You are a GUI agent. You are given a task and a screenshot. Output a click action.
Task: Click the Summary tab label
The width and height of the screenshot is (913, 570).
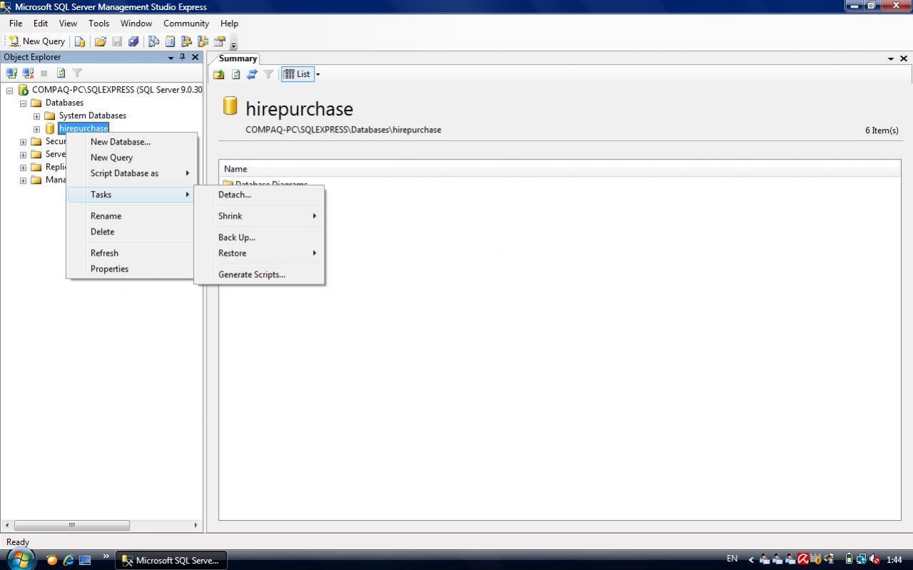(238, 58)
